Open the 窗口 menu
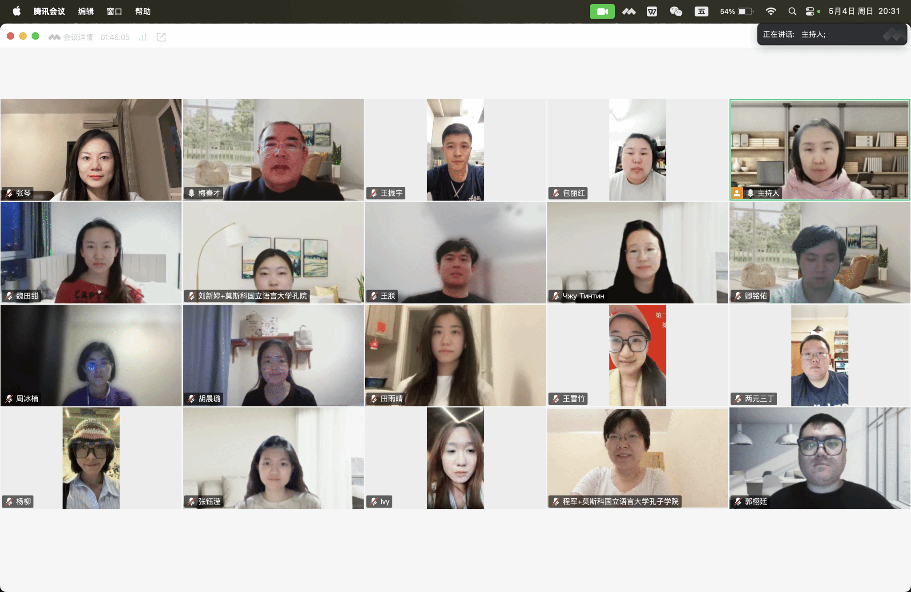This screenshot has width=911, height=592. pyautogui.click(x=114, y=11)
